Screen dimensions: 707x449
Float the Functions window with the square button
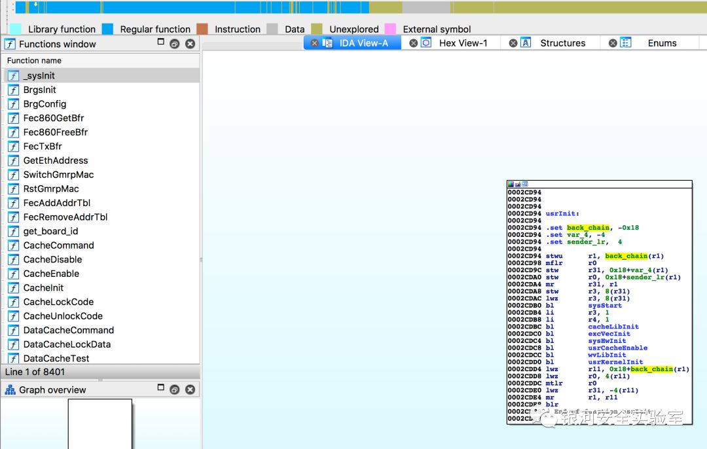point(160,41)
